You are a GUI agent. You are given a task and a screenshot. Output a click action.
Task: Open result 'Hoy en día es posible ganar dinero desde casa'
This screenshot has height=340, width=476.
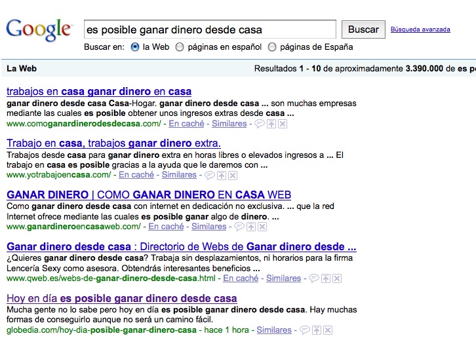[x=122, y=299]
